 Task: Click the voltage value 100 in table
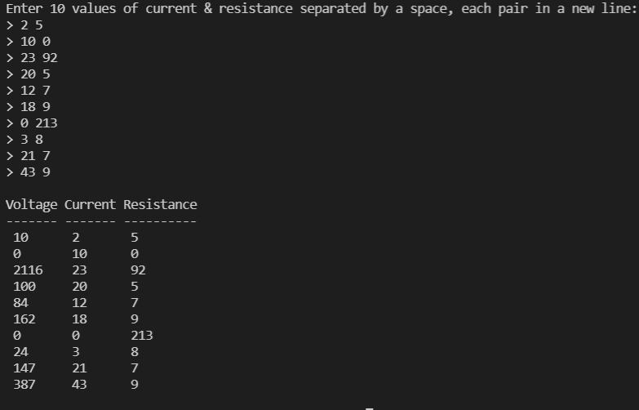(24, 287)
